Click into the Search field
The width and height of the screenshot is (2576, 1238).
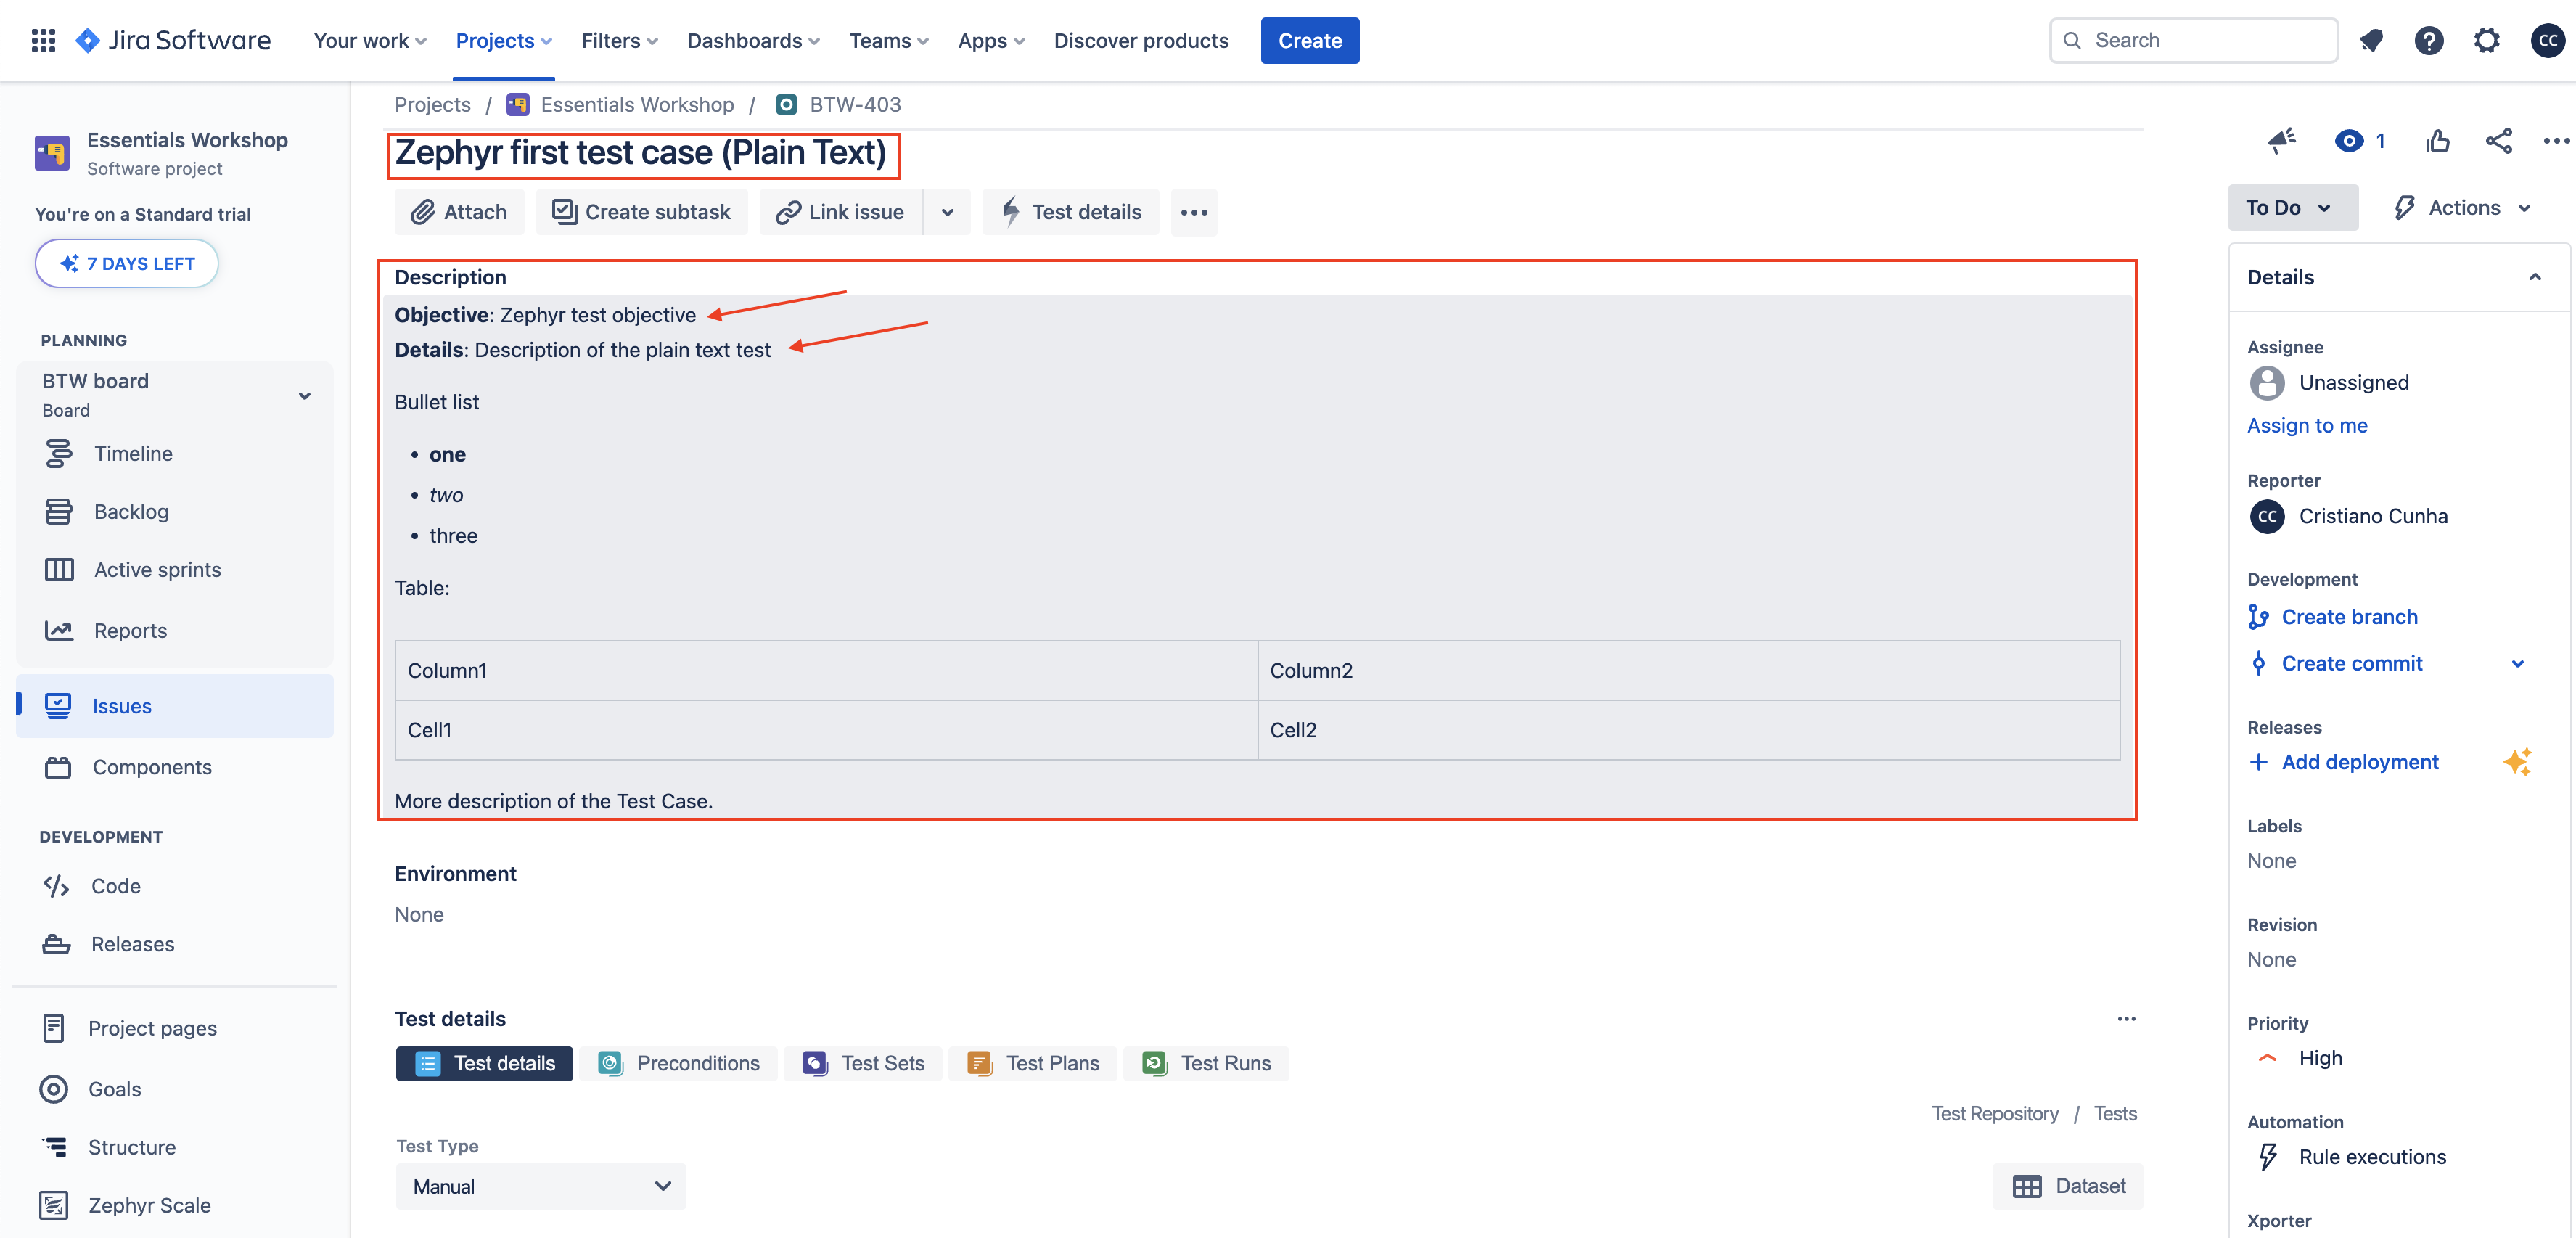2193,40
